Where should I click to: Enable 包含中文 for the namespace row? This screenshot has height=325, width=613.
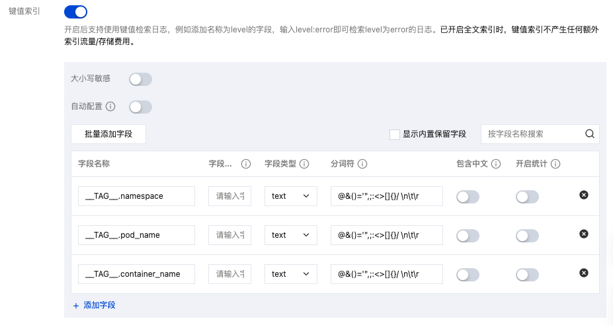(x=468, y=197)
